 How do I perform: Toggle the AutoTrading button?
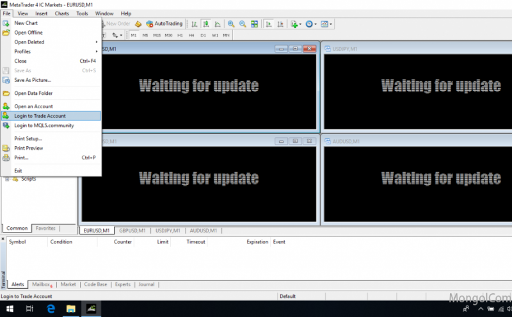click(164, 24)
